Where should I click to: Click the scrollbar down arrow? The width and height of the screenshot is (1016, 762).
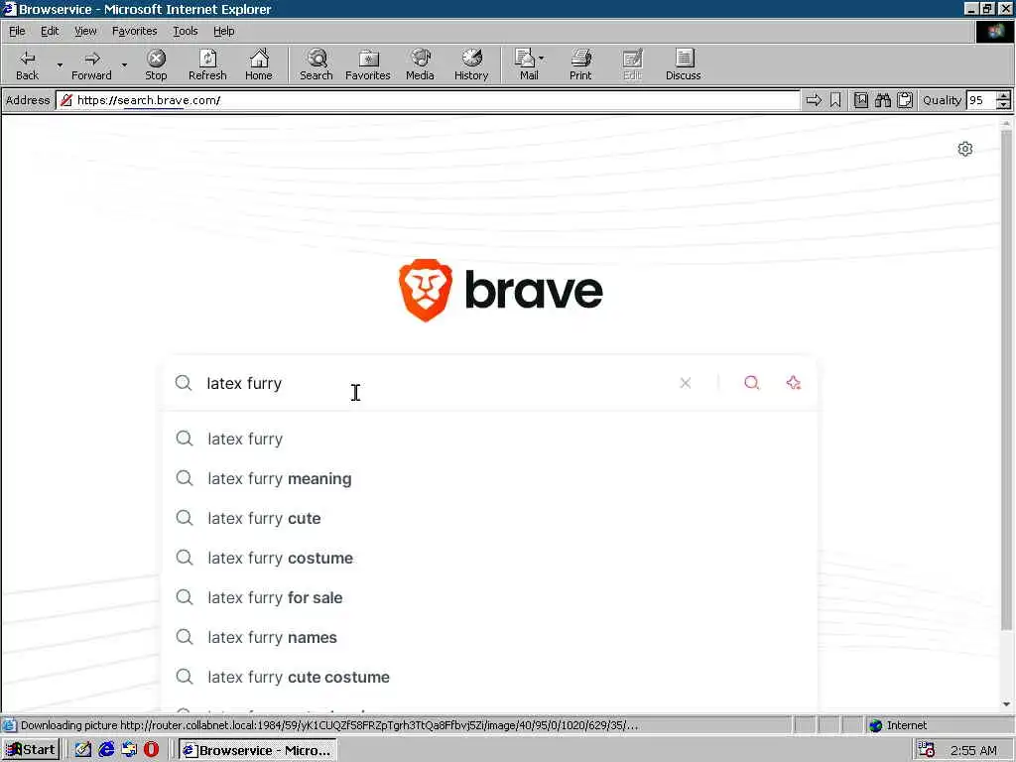pyautogui.click(x=1006, y=704)
